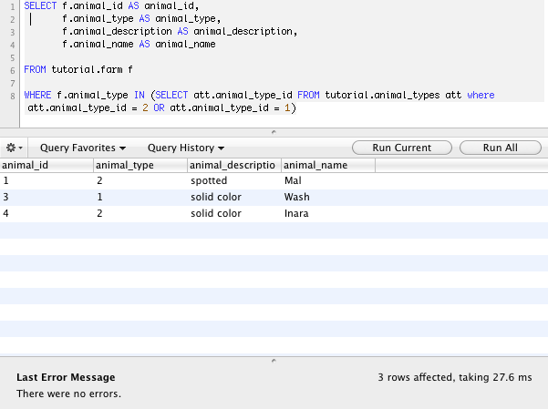
Task: Click the animal_id column header
Action: pos(47,165)
